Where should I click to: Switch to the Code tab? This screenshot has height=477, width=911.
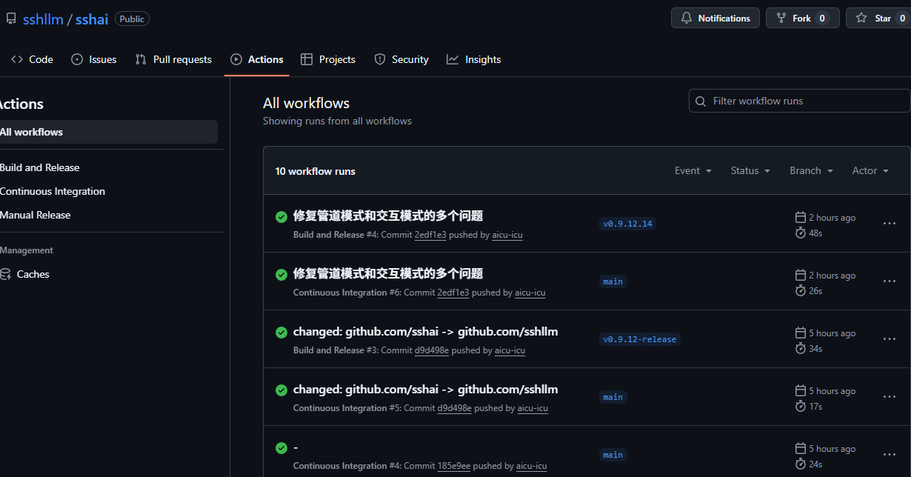click(32, 59)
